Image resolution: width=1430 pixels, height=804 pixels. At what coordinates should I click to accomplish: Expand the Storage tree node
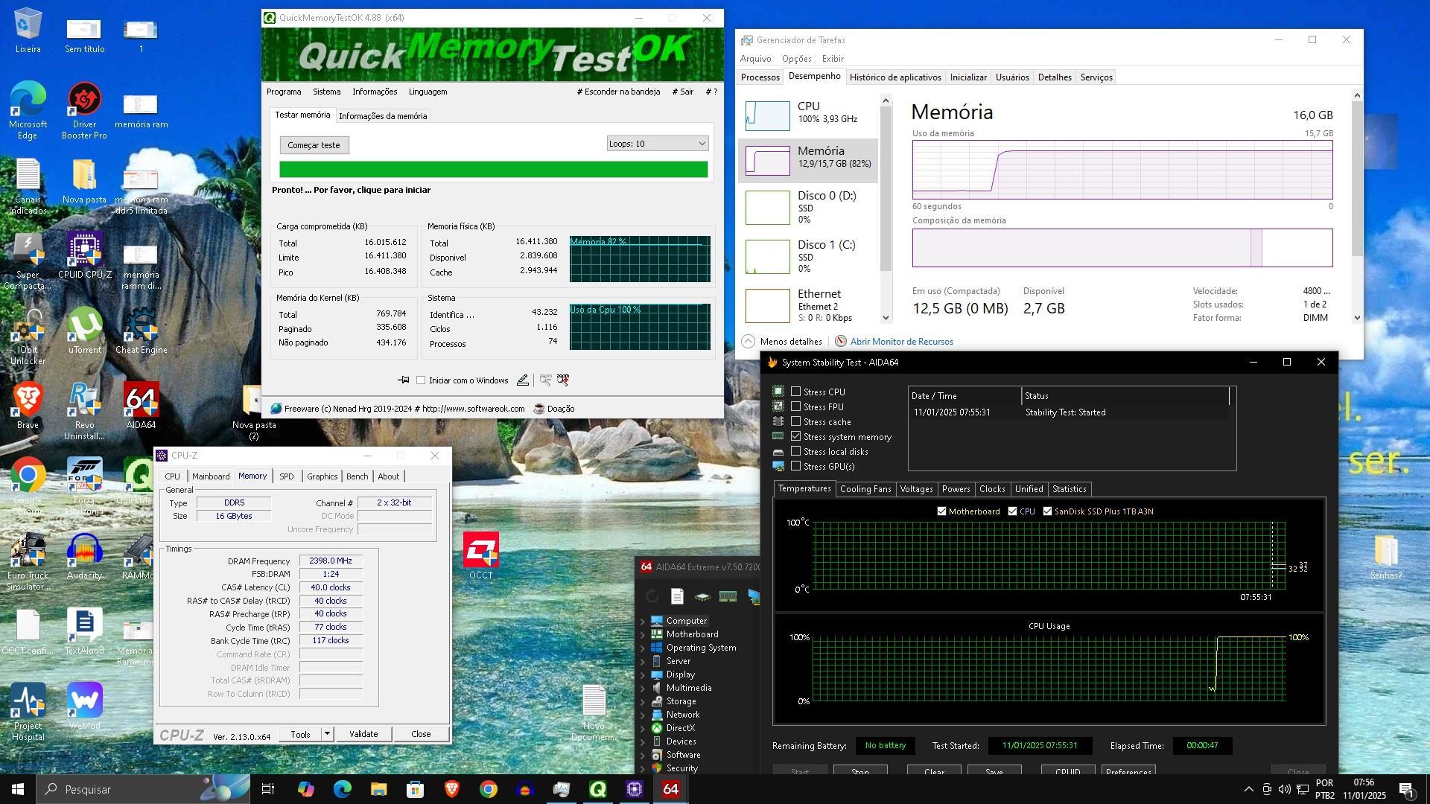pos(643,701)
